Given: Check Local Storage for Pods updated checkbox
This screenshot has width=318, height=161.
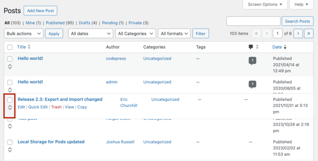Looking at the screenshot, I should tap(10, 142).
